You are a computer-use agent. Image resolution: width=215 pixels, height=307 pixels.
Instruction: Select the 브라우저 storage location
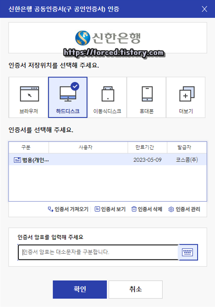(x=29, y=97)
